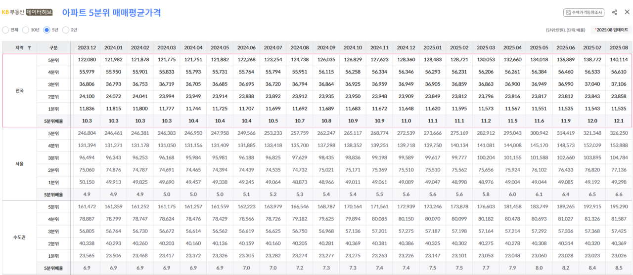The image size is (633, 275).
Task: Open the 데이터허브 badge
Action: pyautogui.click(x=39, y=12)
